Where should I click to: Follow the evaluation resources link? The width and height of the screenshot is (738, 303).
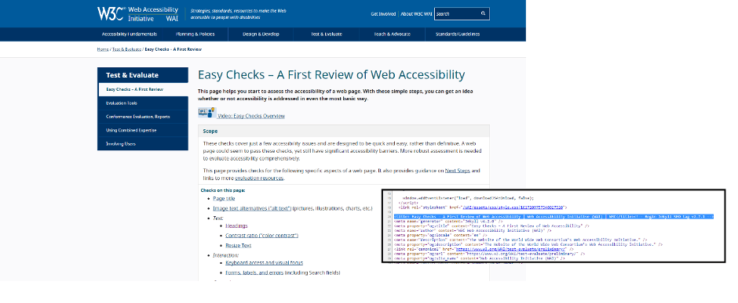click(x=259, y=179)
